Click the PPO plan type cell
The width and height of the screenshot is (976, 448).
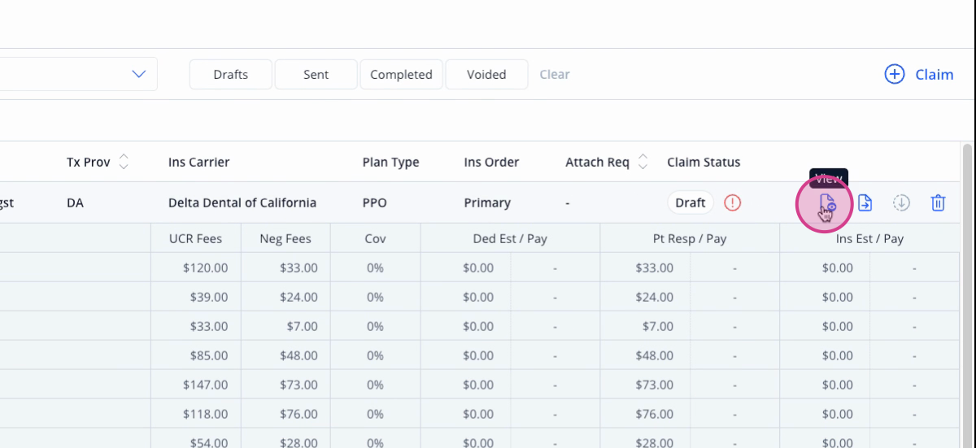(376, 203)
